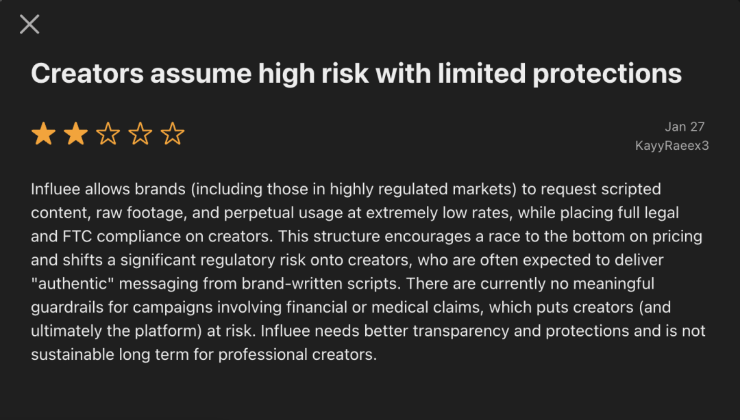Viewport: 740px width, 420px height.
Task: Click the quoted word "authentic"
Action: click(x=71, y=283)
